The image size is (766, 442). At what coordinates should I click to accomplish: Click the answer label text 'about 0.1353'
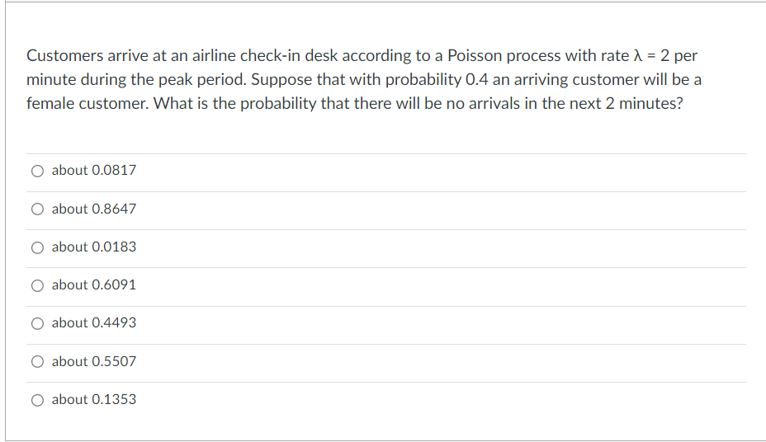(x=94, y=400)
